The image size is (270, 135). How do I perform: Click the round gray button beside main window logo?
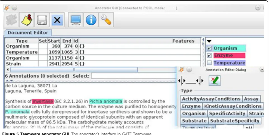[15, 8]
